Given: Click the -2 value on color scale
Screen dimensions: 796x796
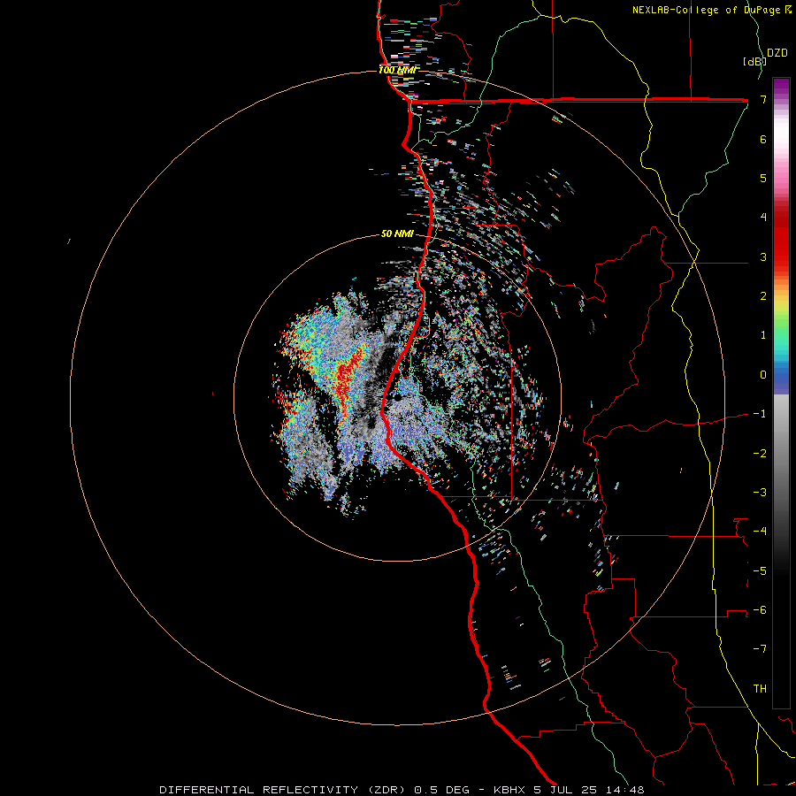Looking at the screenshot, I should [760, 454].
